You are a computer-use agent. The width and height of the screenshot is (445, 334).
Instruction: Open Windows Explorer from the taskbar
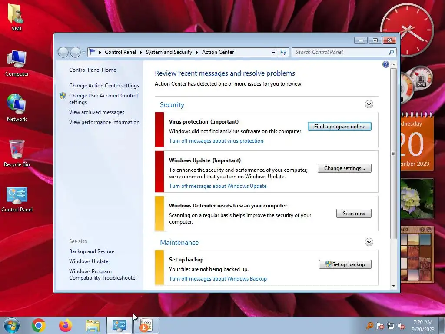coord(93,326)
